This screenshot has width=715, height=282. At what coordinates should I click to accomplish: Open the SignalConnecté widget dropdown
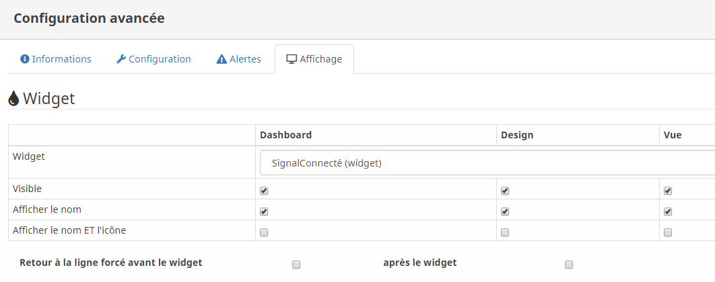[487, 163]
